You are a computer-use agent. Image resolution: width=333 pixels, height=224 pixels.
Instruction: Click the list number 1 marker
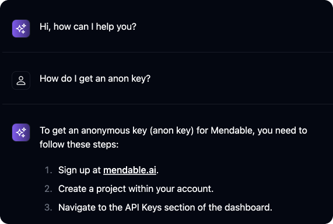point(48,170)
